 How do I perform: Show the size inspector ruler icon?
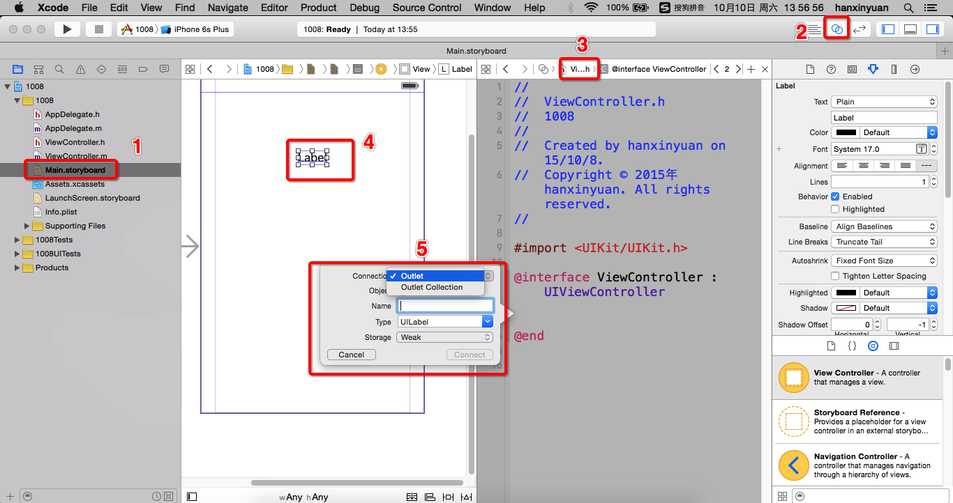coord(894,69)
